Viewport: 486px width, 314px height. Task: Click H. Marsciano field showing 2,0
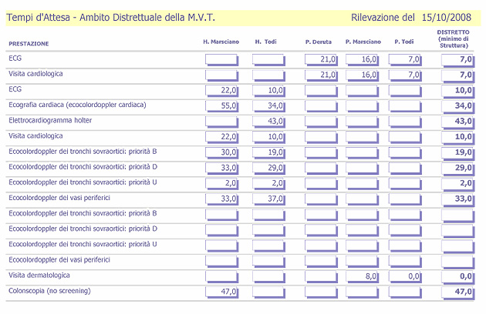(x=222, y=182)
